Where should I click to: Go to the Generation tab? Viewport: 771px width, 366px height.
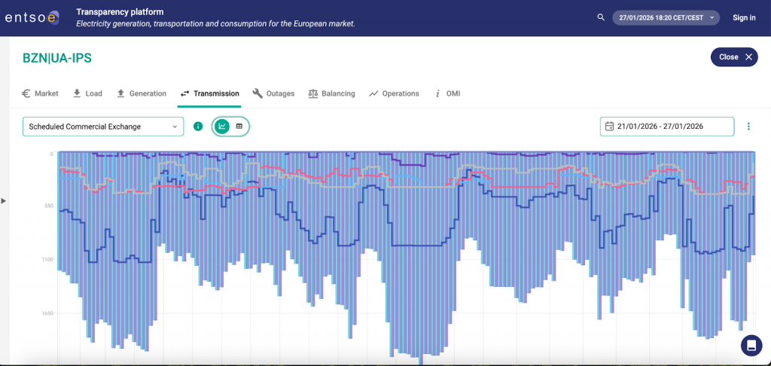coord(141,93)
